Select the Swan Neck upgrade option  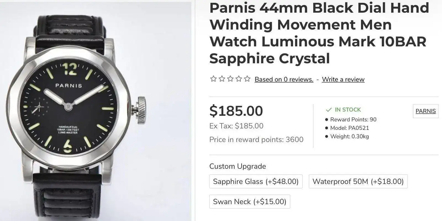click(x=250, y=202)
